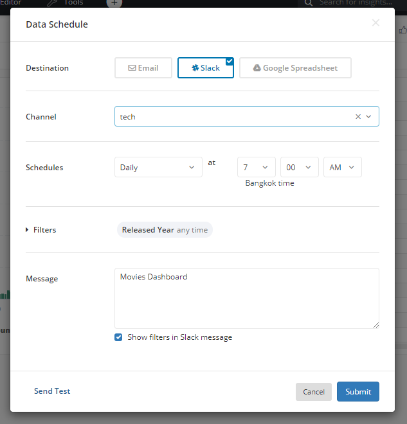Select Slack as destination
The height and width of the screenshot is (424, 407).
tap(205, 68)
